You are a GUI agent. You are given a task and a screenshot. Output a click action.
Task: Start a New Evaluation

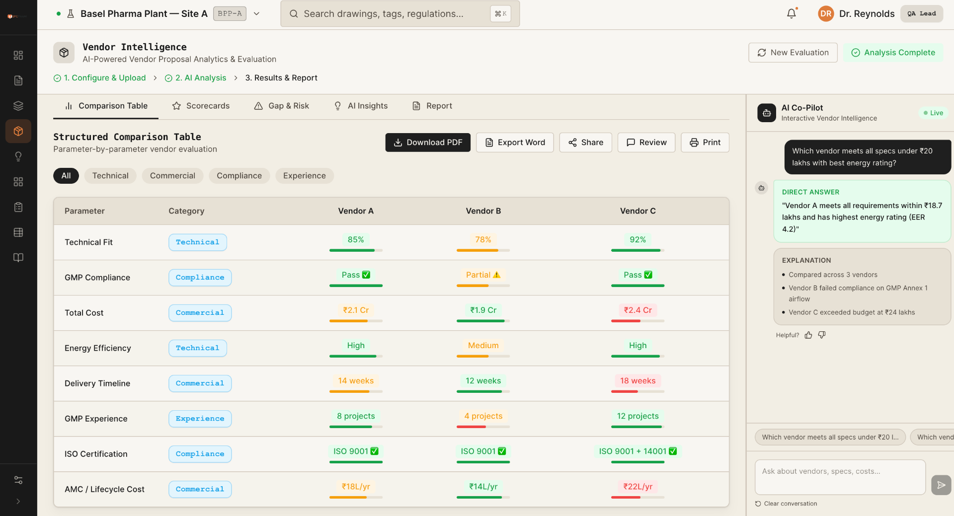[793, 53]
